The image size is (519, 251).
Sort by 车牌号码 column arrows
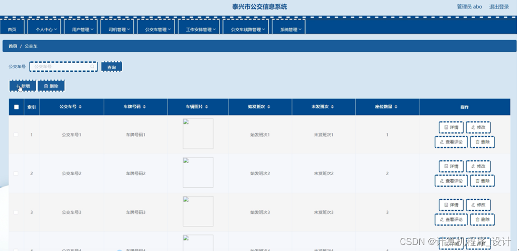coord(144,107)
